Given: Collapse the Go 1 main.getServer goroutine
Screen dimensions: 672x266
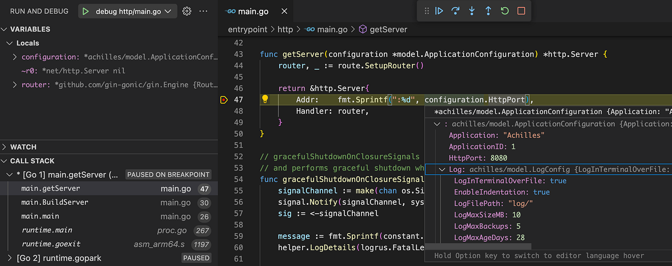Looking at the screenshot, I should coord(9,174).
